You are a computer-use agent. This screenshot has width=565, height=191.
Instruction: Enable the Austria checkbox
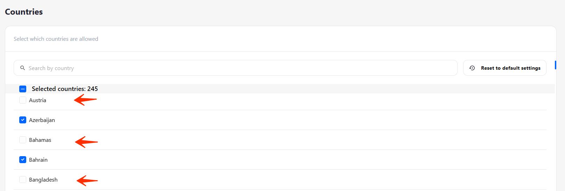(23, 100)
